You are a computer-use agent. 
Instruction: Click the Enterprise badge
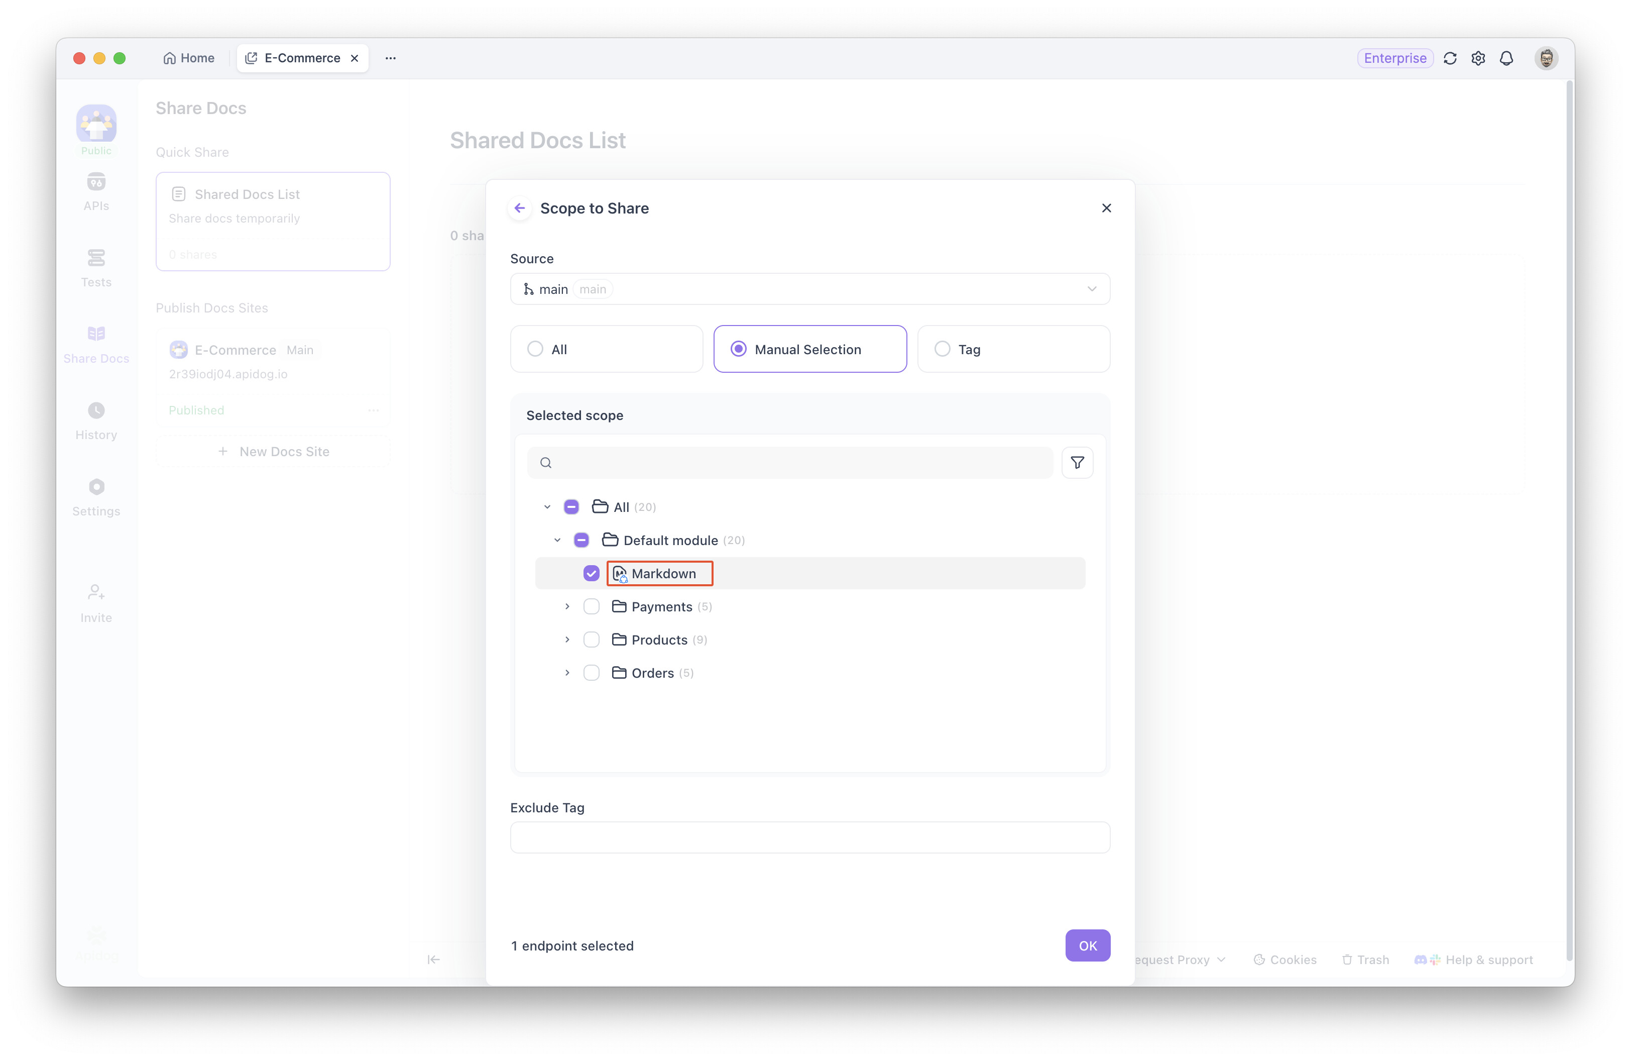[x=1394, y=58]
